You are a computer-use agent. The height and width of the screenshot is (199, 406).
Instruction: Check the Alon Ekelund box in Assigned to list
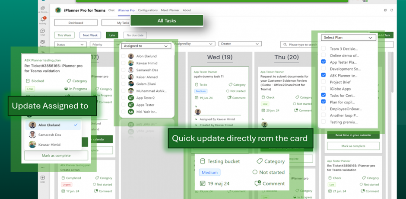click(x=123, y=56)
